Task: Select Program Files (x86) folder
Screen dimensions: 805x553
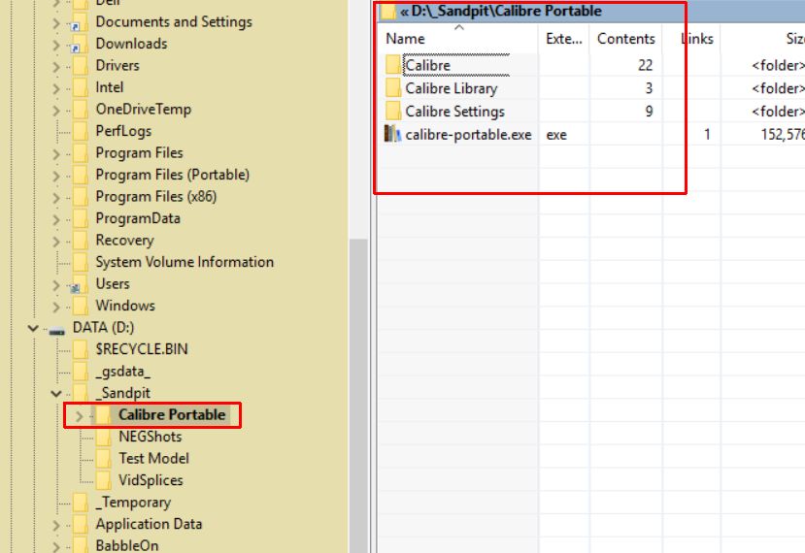Action: pyautogui.click(x=156, y=197)
